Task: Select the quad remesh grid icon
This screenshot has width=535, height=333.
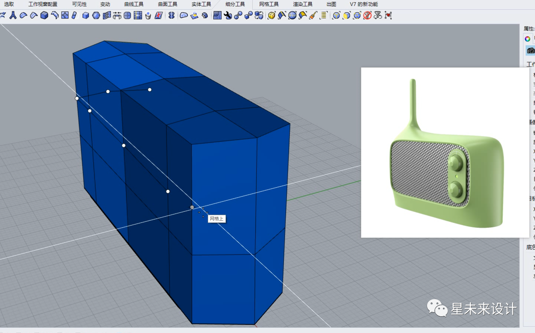Action: 217,15
